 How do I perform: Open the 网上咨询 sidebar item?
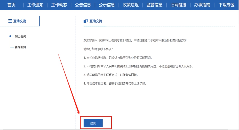pos(20,36)
